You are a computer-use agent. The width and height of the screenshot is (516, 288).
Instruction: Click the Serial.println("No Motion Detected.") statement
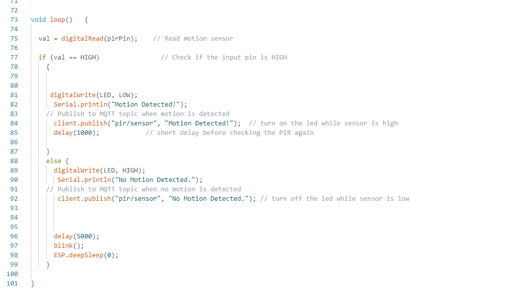pyautogui.click(x=130, y=180)
